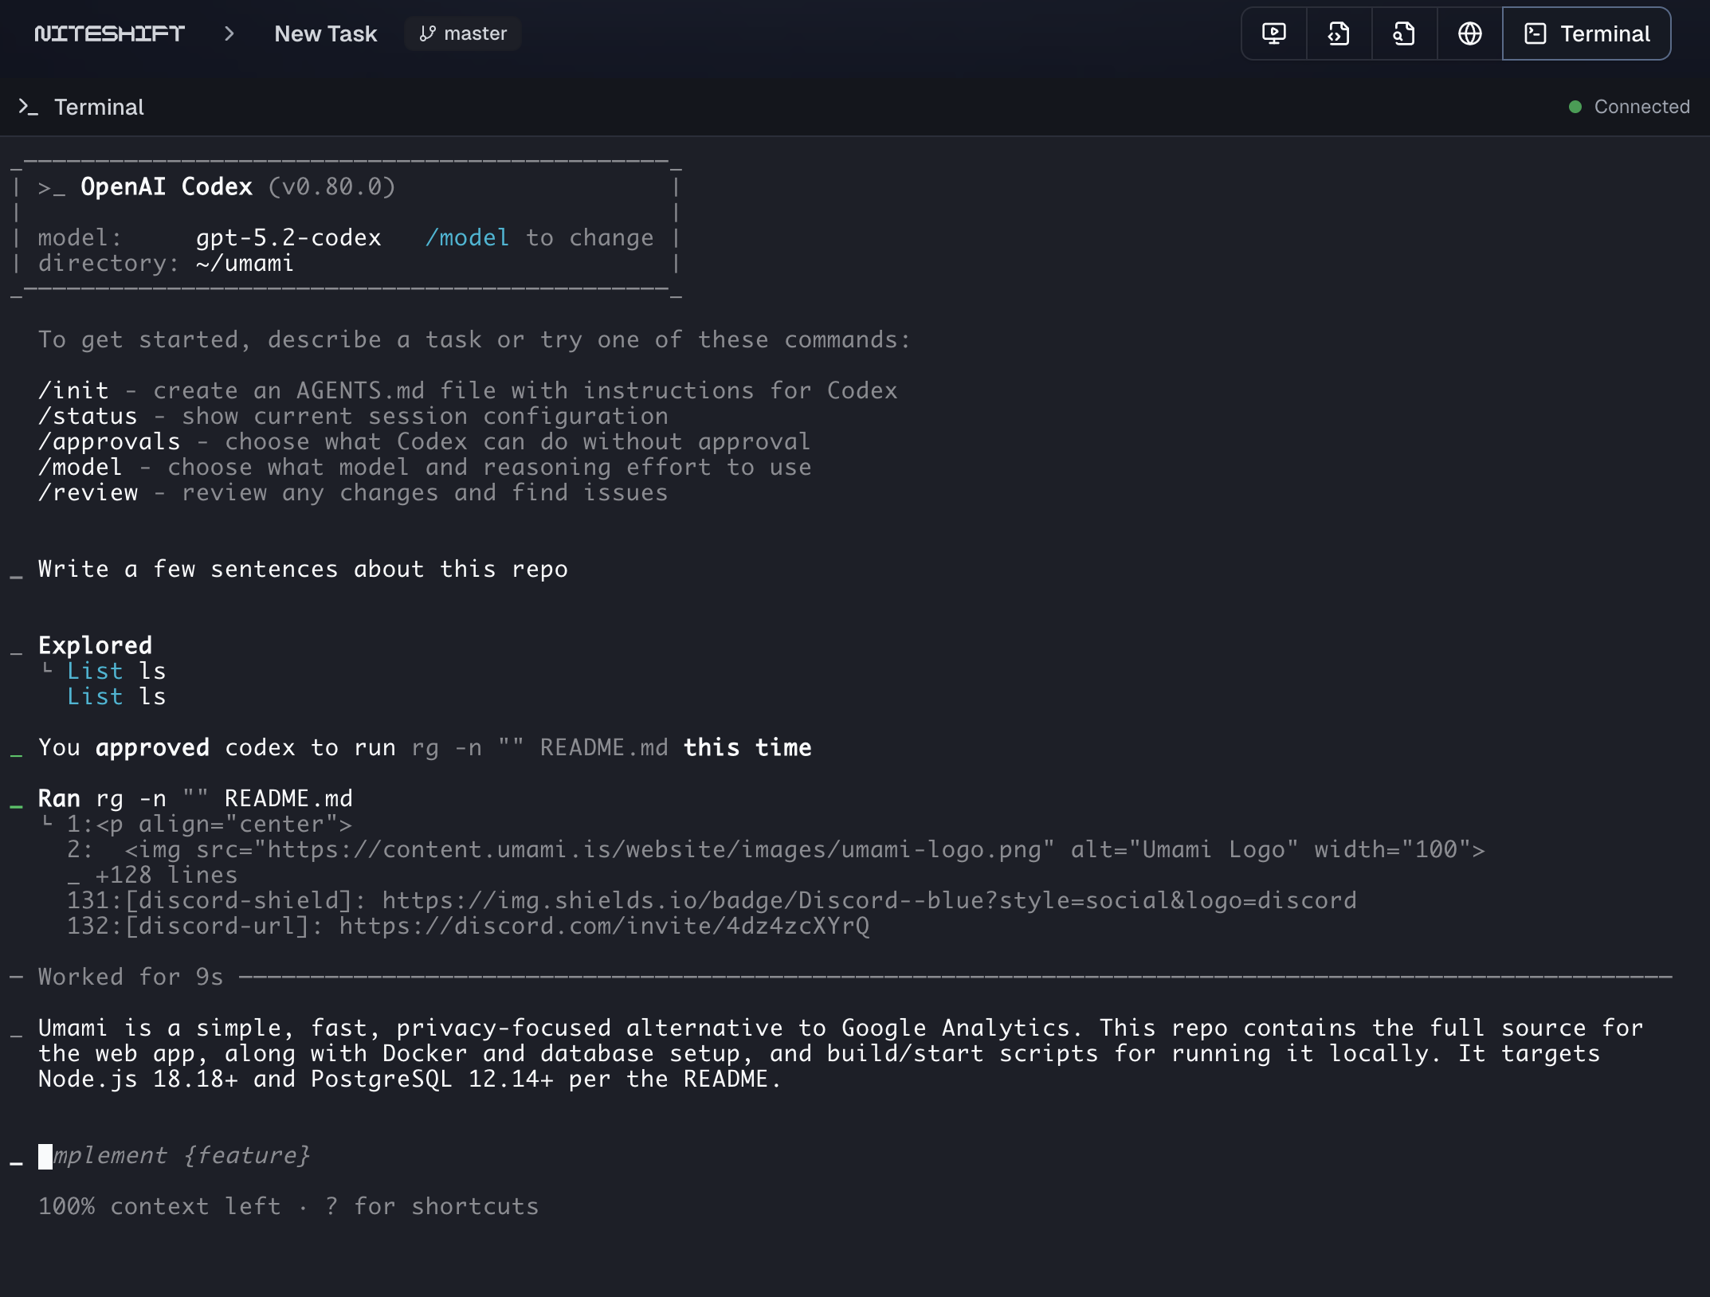Viewport: 1710px width, 1297px height.
Task: Click the /model command text in the Codex header
Action: pyautogui.click(x=467, y=237)
